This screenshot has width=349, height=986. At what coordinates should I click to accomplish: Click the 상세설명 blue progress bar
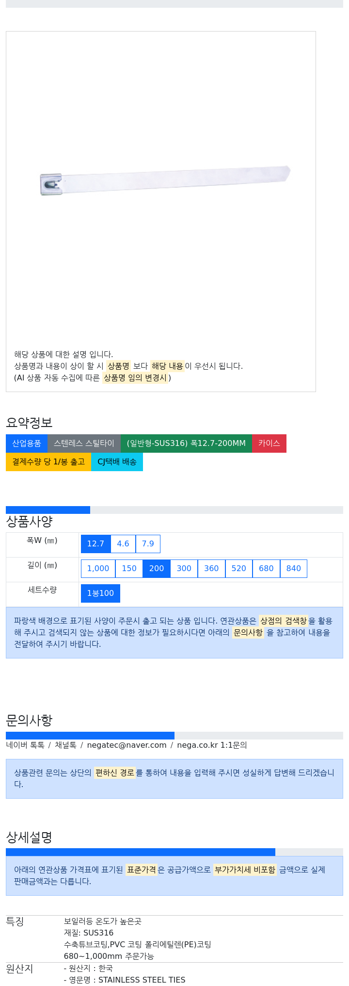click(x=141, y=852)
